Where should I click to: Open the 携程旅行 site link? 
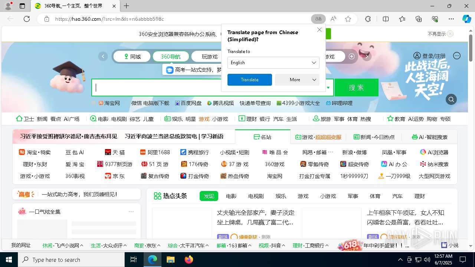[195, 152]
